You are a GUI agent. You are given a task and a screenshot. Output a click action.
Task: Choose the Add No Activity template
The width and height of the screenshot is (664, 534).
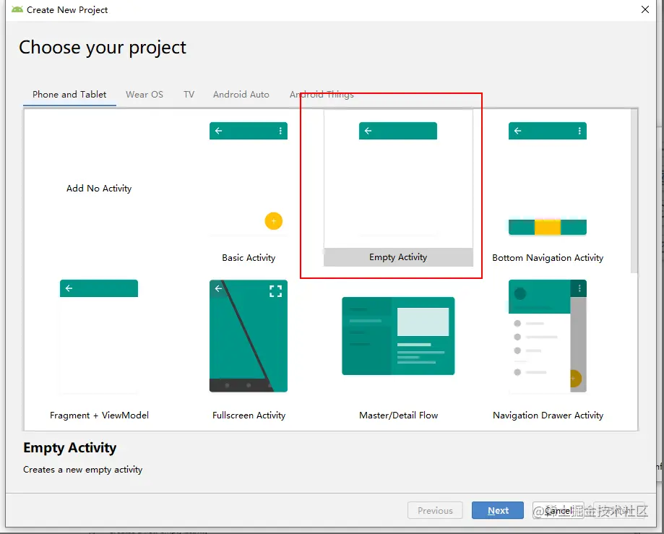pyautogui.click(x=99, y=189)
